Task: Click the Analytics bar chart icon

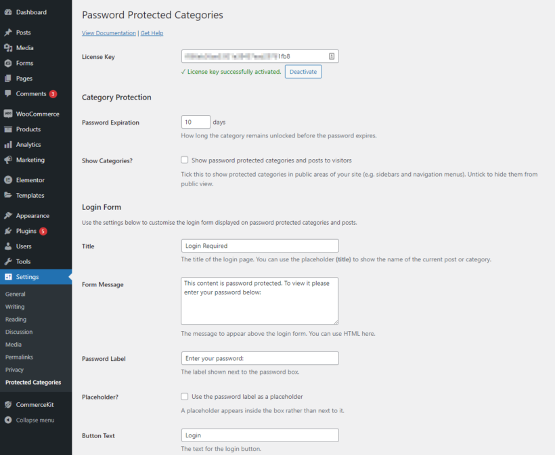Action: coord(8,144)
